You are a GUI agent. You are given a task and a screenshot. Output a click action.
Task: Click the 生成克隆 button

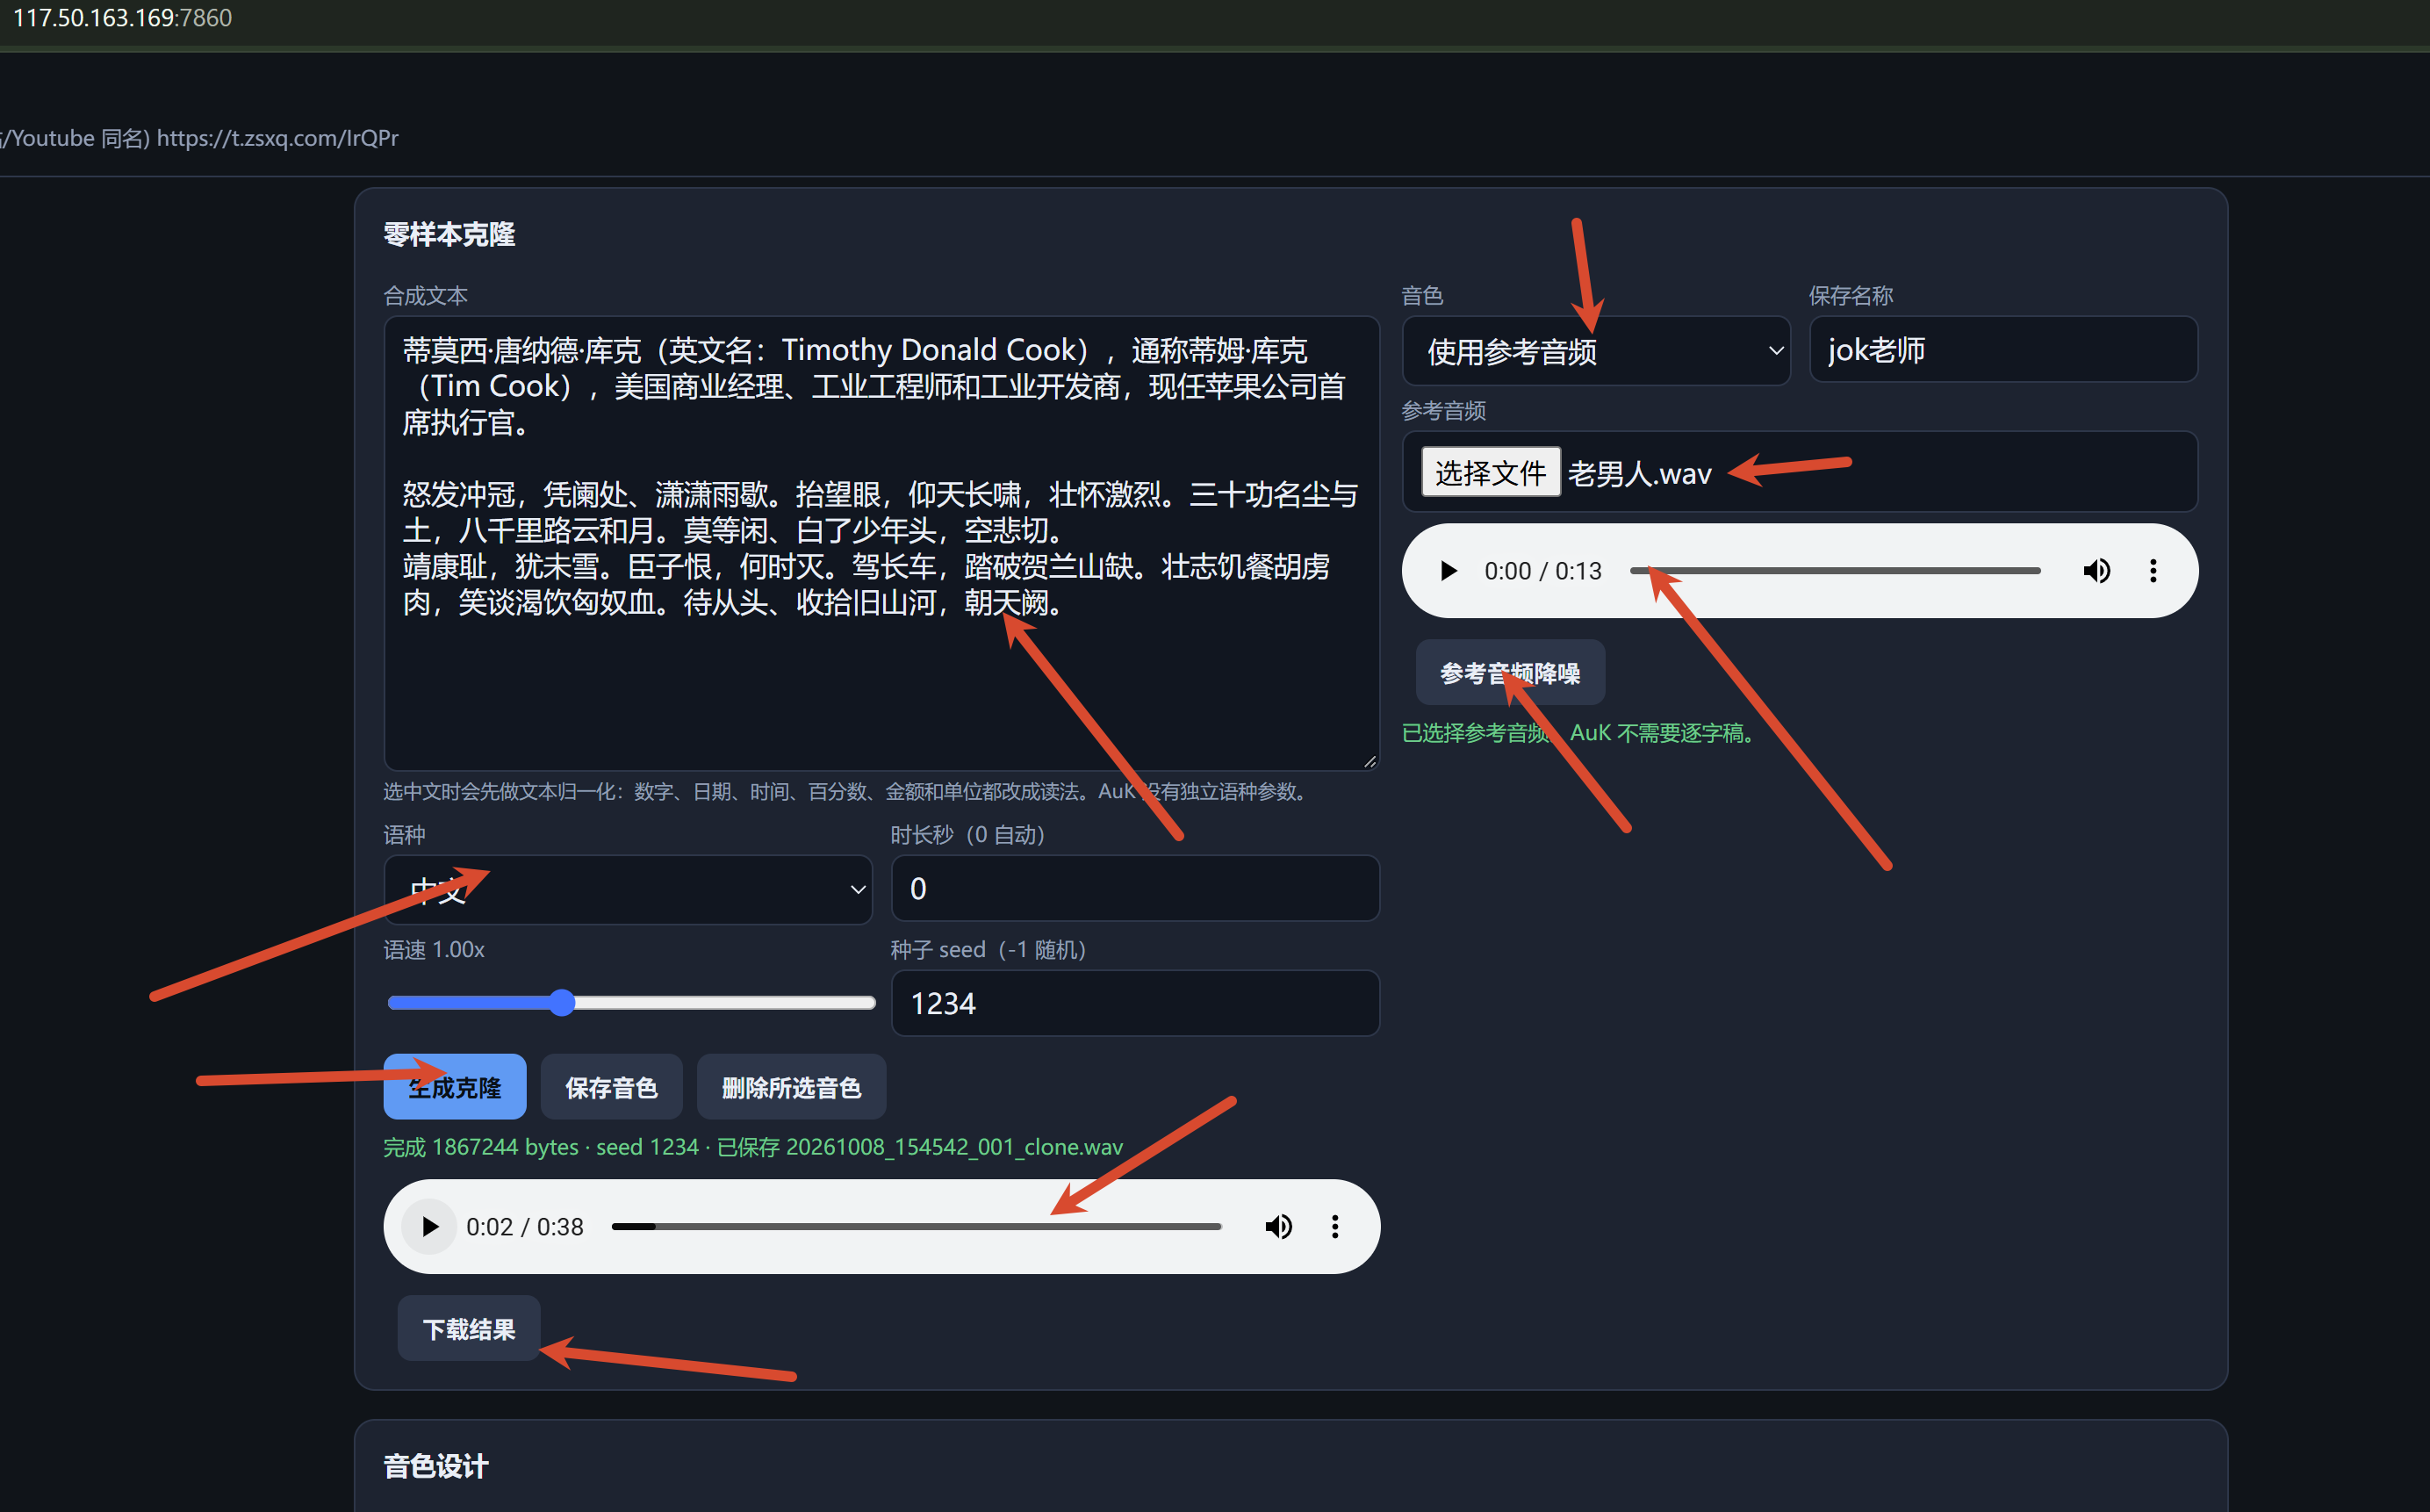coord(455,1087)
